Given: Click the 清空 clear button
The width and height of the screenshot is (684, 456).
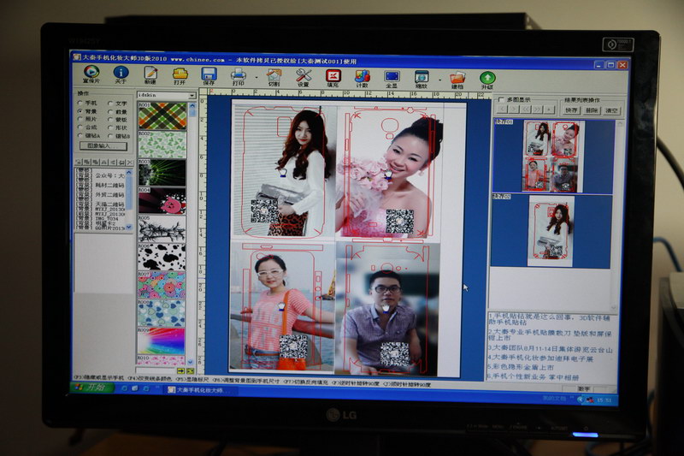Looking at the screenshot, I should [611, 111].
